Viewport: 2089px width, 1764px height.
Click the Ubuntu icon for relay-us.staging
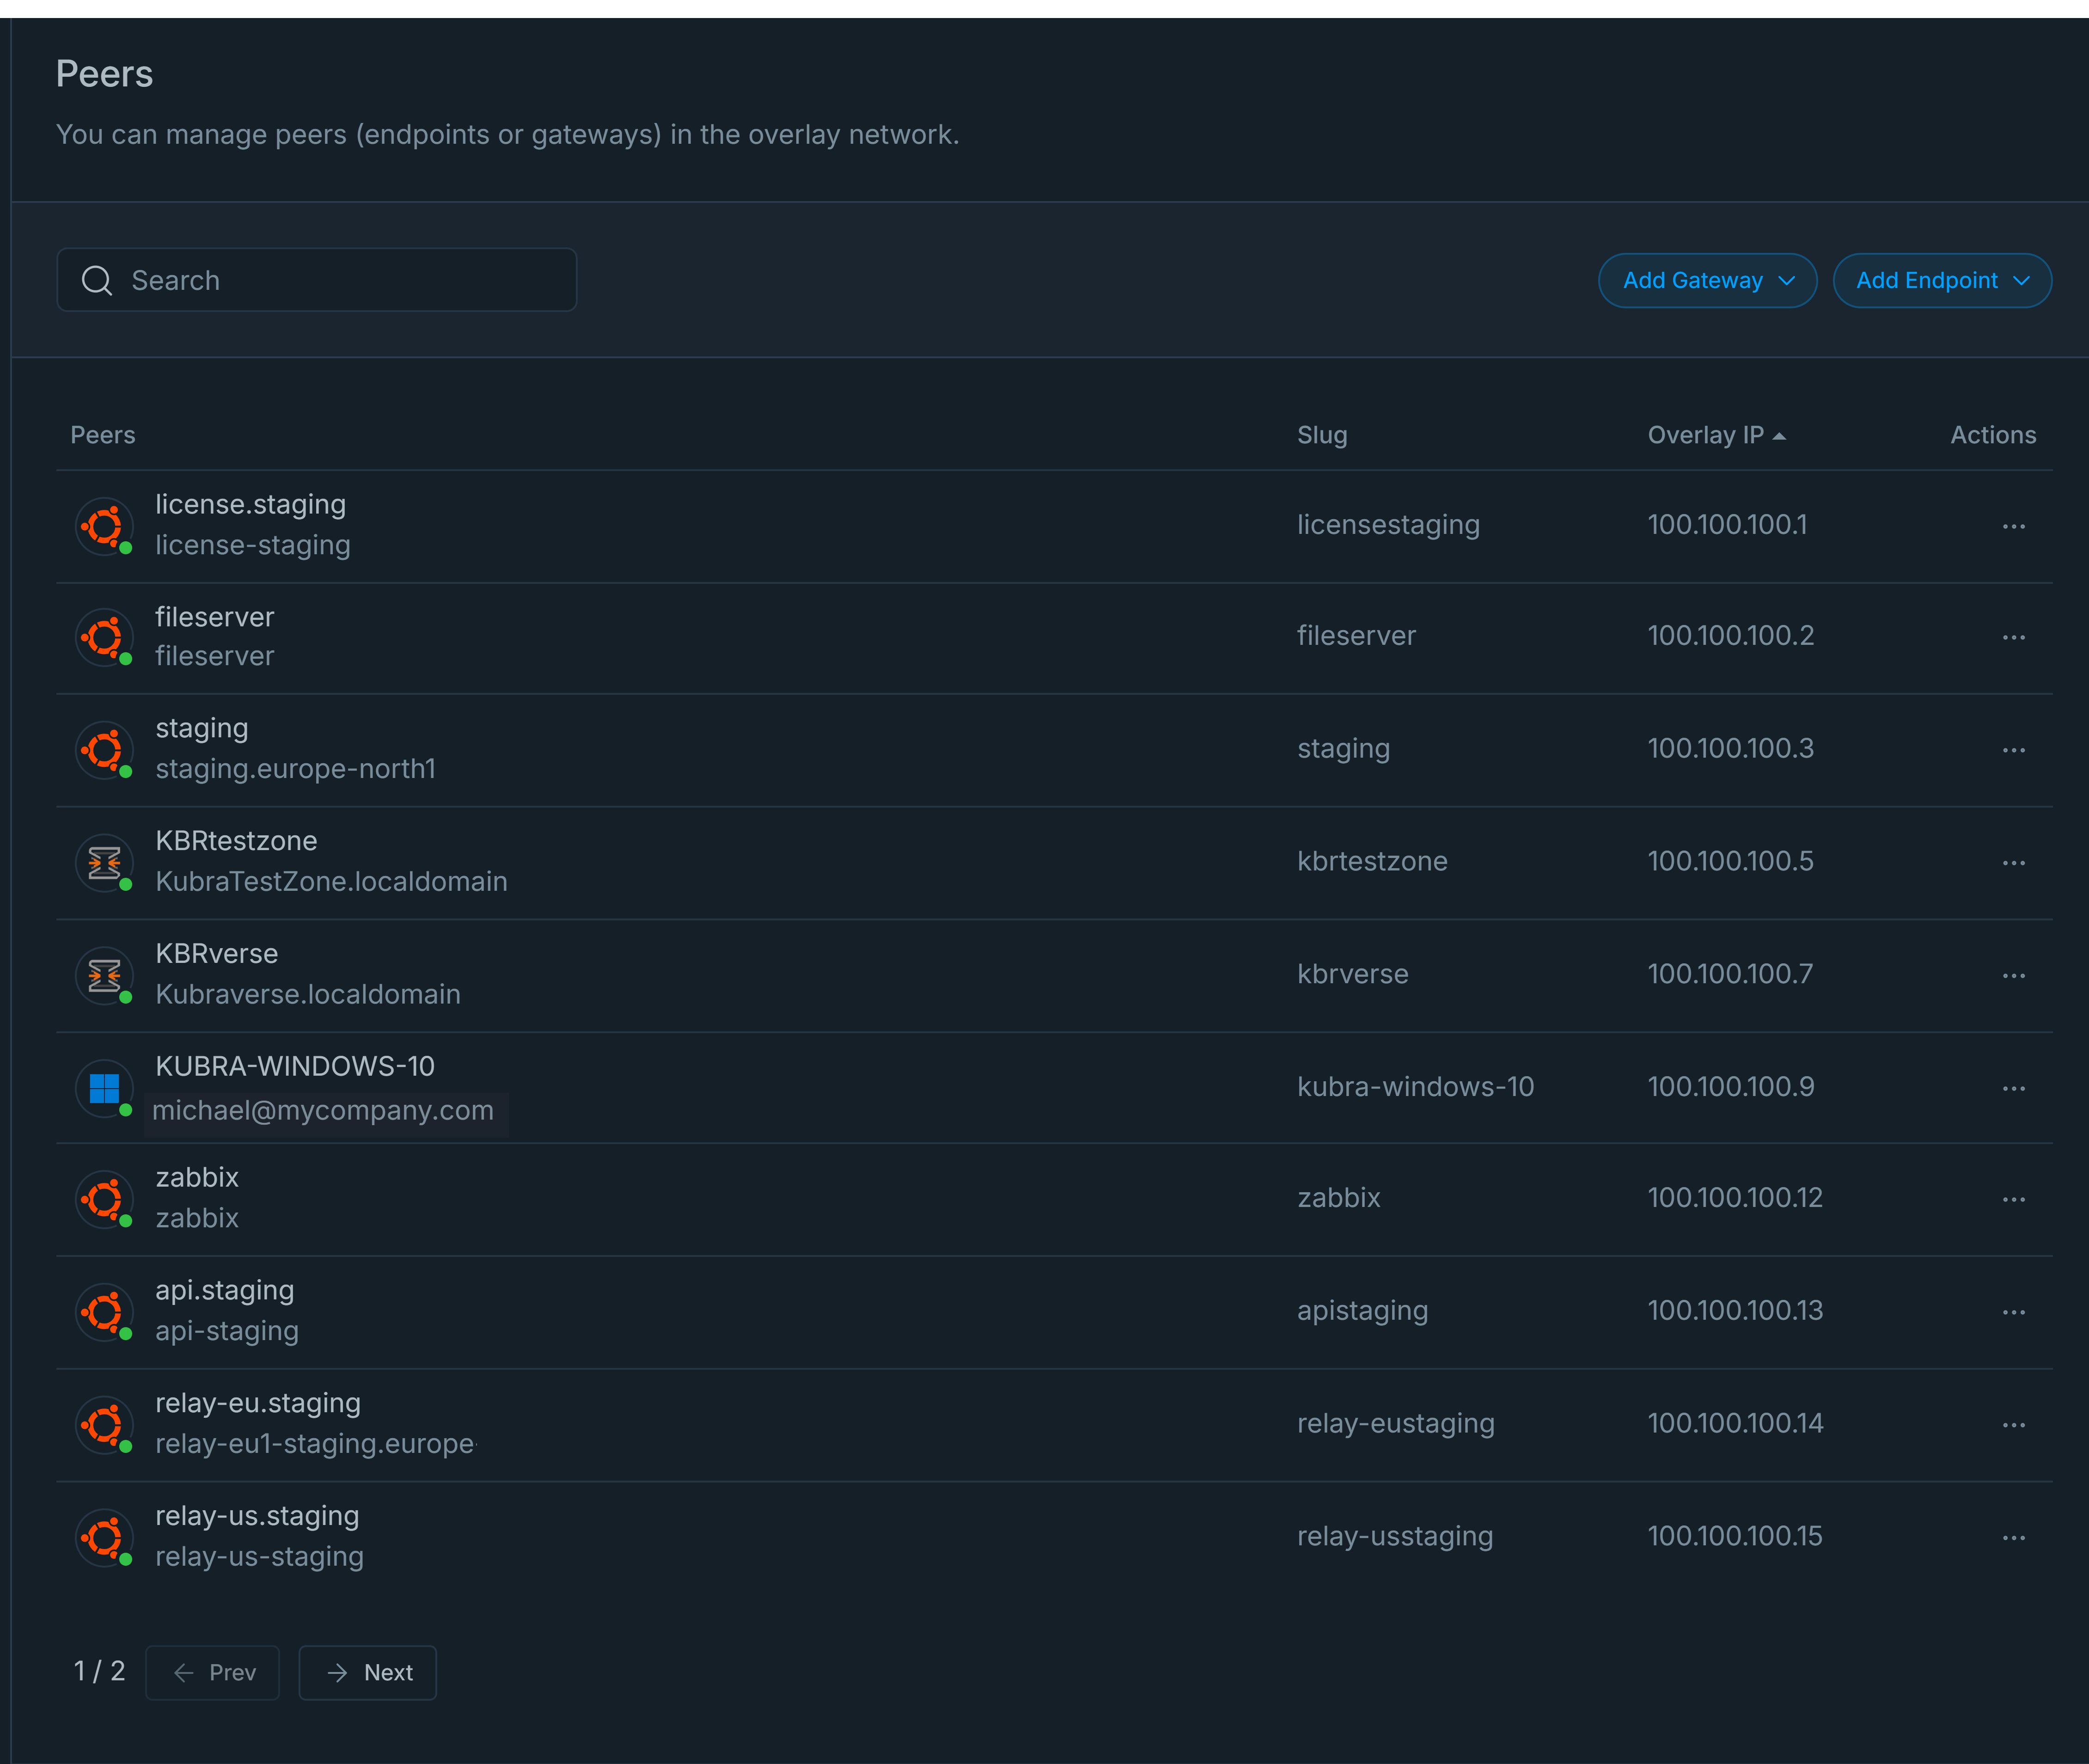click(105, 1537)
